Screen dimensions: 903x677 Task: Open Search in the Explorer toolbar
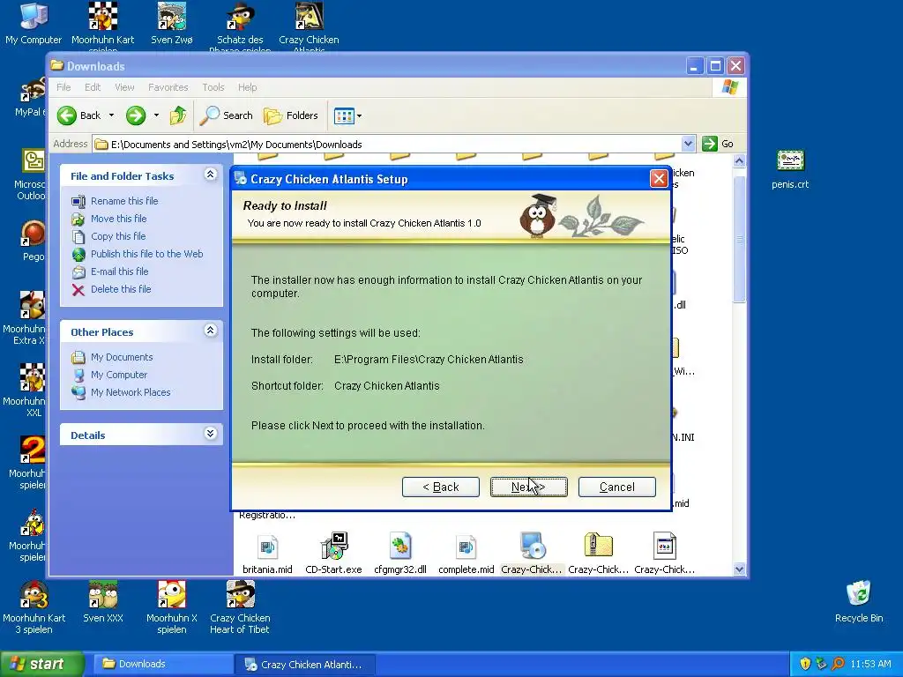[x=227, y=115]
